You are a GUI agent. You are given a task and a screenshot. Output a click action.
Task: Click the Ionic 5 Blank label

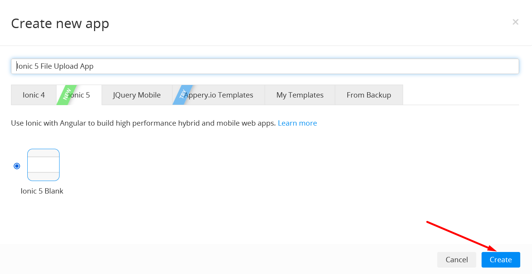pos(42,191)
